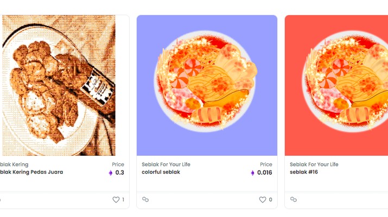This screenshot has height=217, width=388.
Task: Open the sepia pixel-art fried food image
Action: [59, 85]
